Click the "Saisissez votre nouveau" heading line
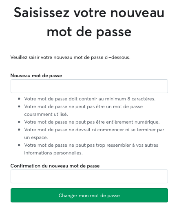The height and width of the screenshot is (213, 179). 89,13
